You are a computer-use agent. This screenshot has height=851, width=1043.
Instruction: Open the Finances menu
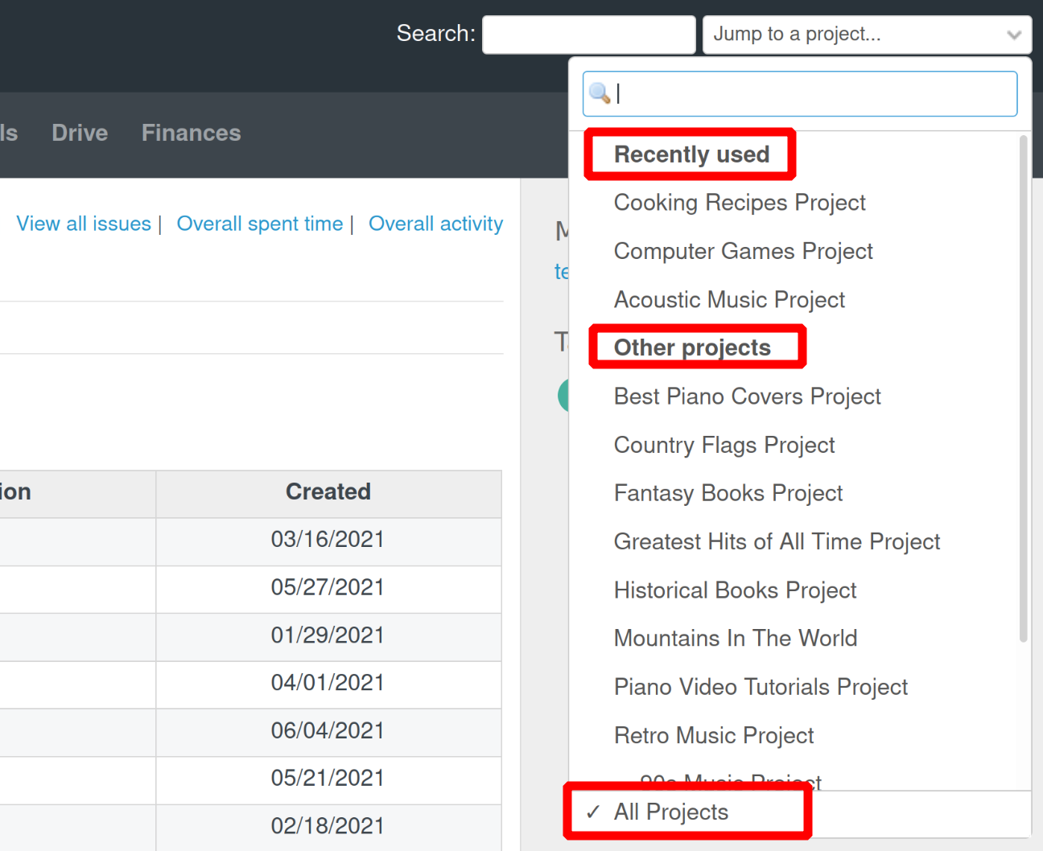[191, 133]
